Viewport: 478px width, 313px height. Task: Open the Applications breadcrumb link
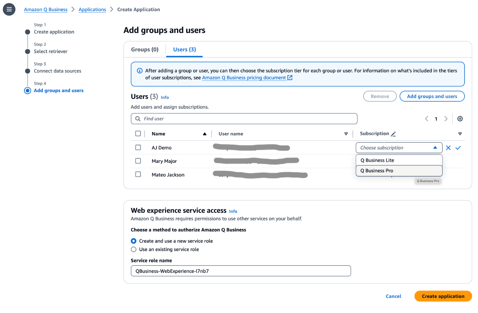coord(92,9)
